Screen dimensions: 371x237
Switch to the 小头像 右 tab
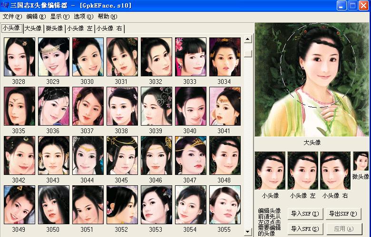tap(109, 28)
